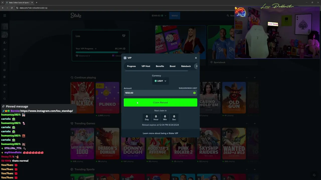Screen dimensions: 321x180
Task: Select the Stake browser tab
Action: click(x=20, y=2)
